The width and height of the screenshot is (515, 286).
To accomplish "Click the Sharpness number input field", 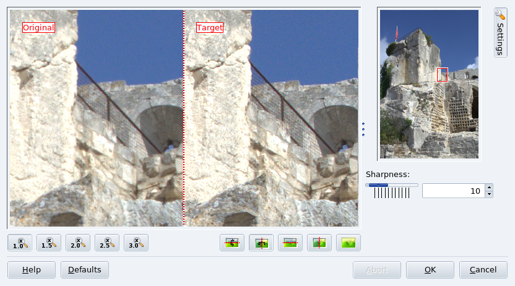I will click(x=452, y=191).
